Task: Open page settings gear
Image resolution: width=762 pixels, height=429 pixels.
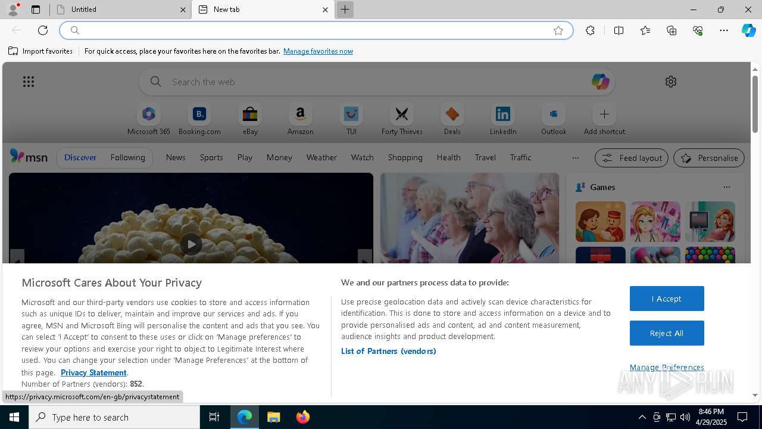Action: click(671, 82)
